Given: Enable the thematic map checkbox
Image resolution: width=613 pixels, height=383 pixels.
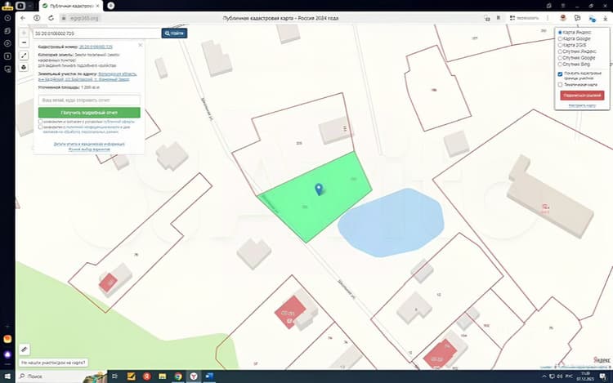Looking at the screenshot, I should click(560, 84).
